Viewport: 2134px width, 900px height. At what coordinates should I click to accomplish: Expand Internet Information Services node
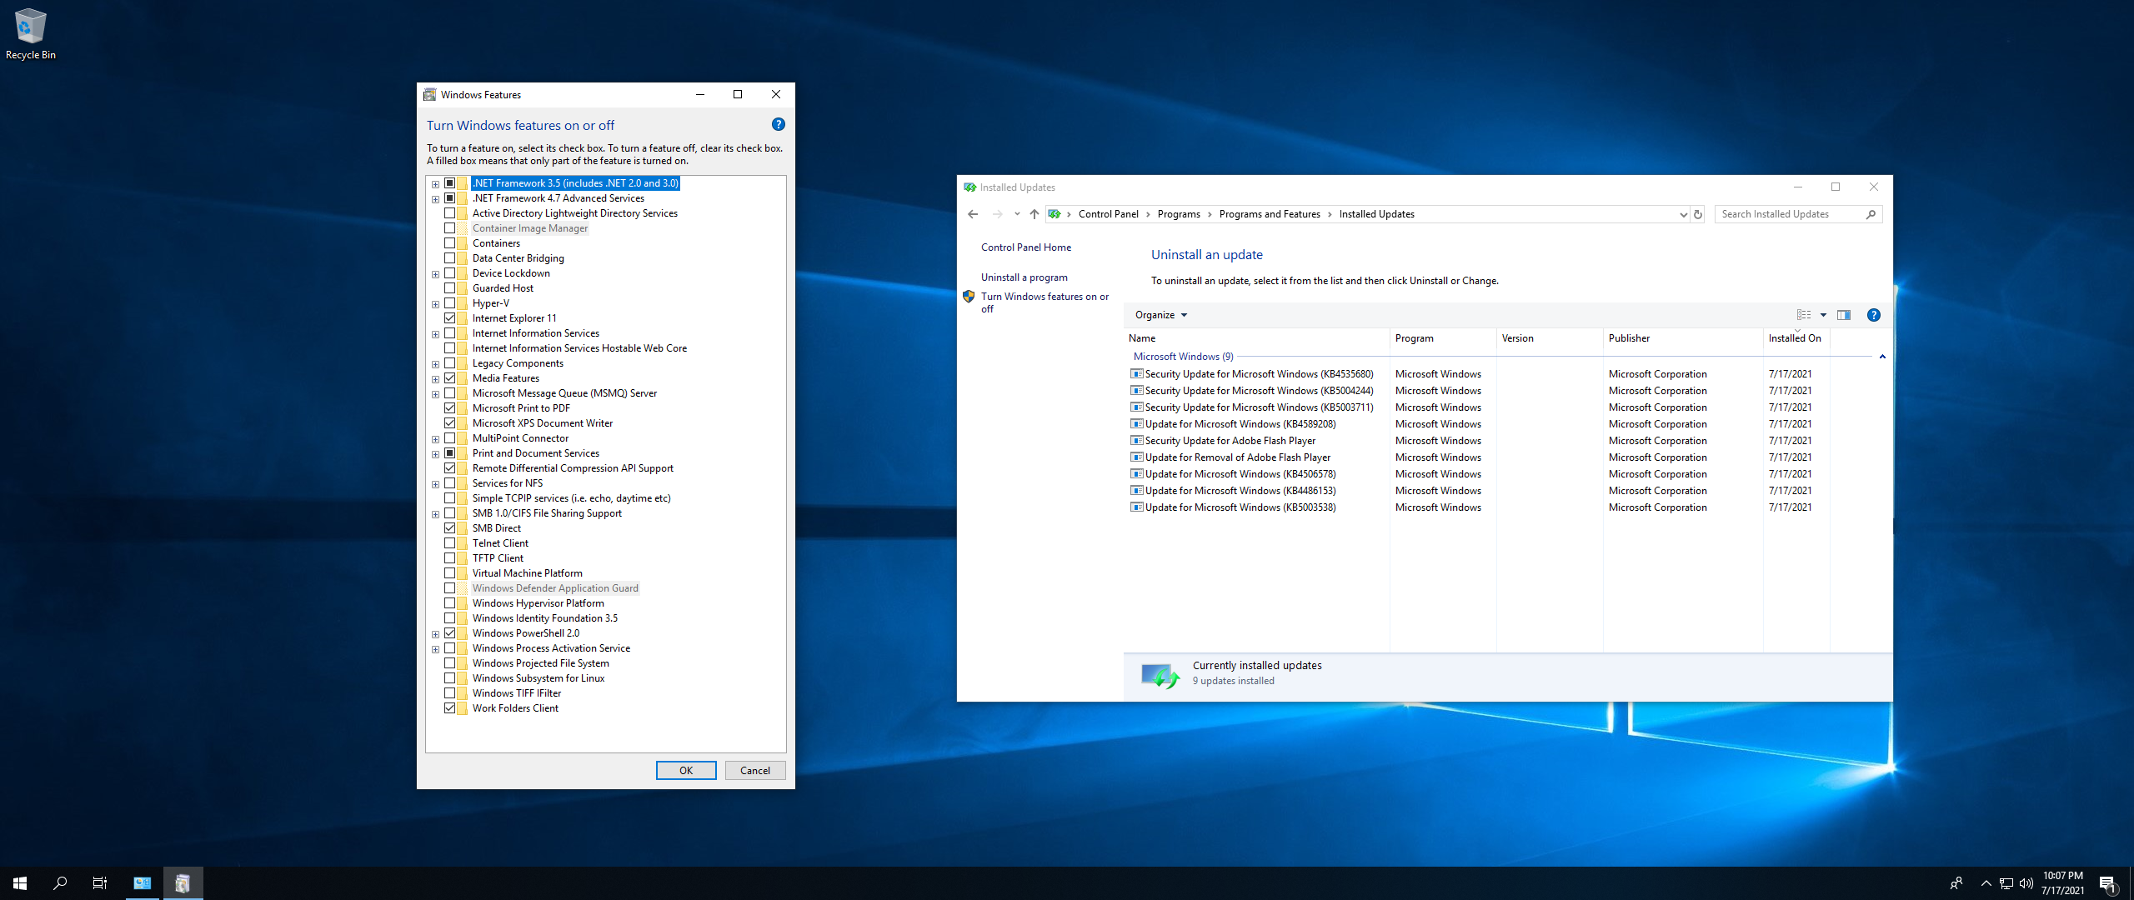(x=435, y=334)
